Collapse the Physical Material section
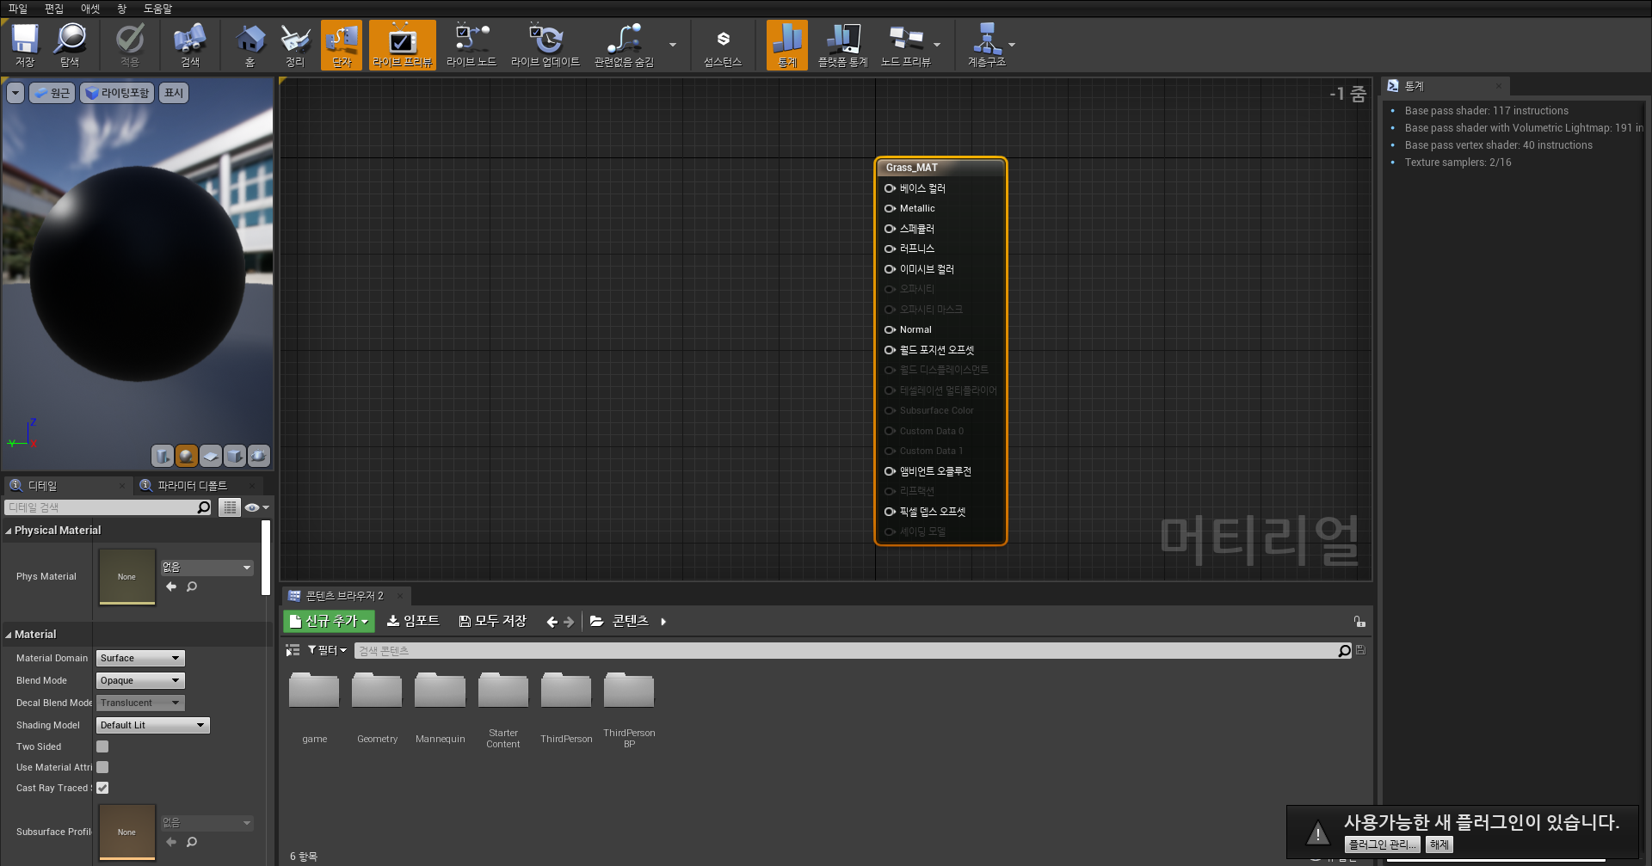The image size is (1652, 866). click(9, 531)
